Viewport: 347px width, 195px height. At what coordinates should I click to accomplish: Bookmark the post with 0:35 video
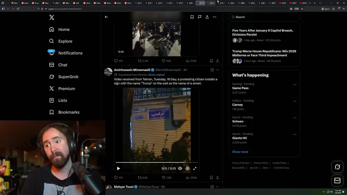tap(211, 61)
